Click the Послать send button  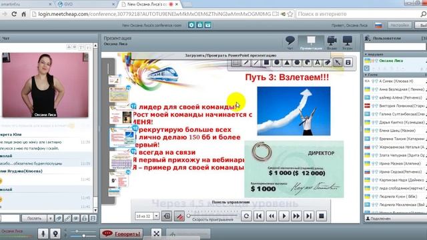point(34,218)
